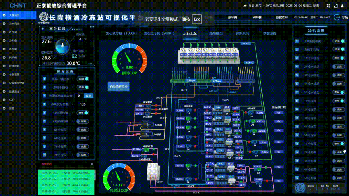The height and width of the screenshot is (196, 349).
Task: Click the 总累计COP gauge
Action: [x=119, y=178]
